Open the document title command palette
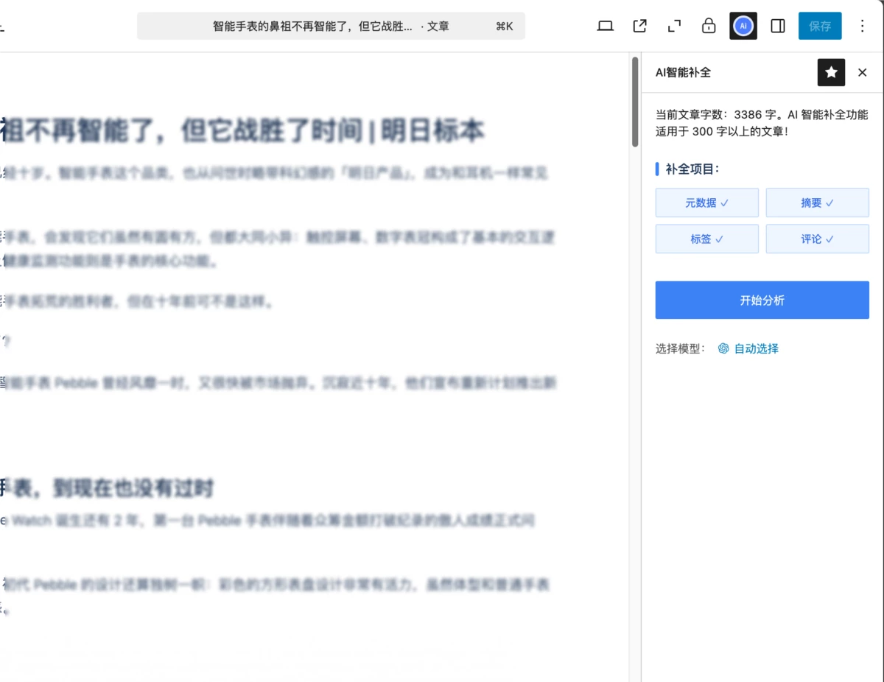The image size is (884, 682). tap(331, 27)
